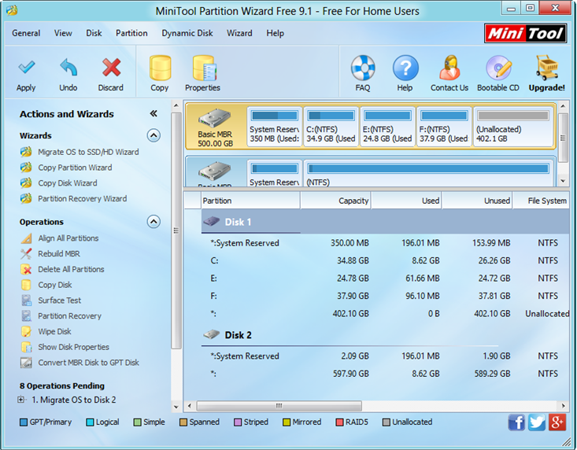The width and height of the screenshot is (577, 450).
Task: Click the Copy Partition Wizard icon
Action: [x=26, y=168]
